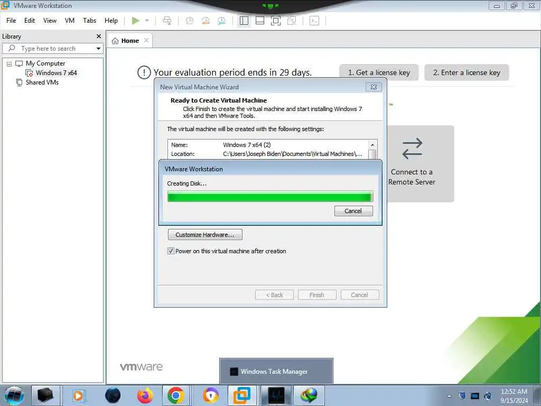Open the Help menu
The height and width of the screenshot is (406, 541).
click(111, 21)
